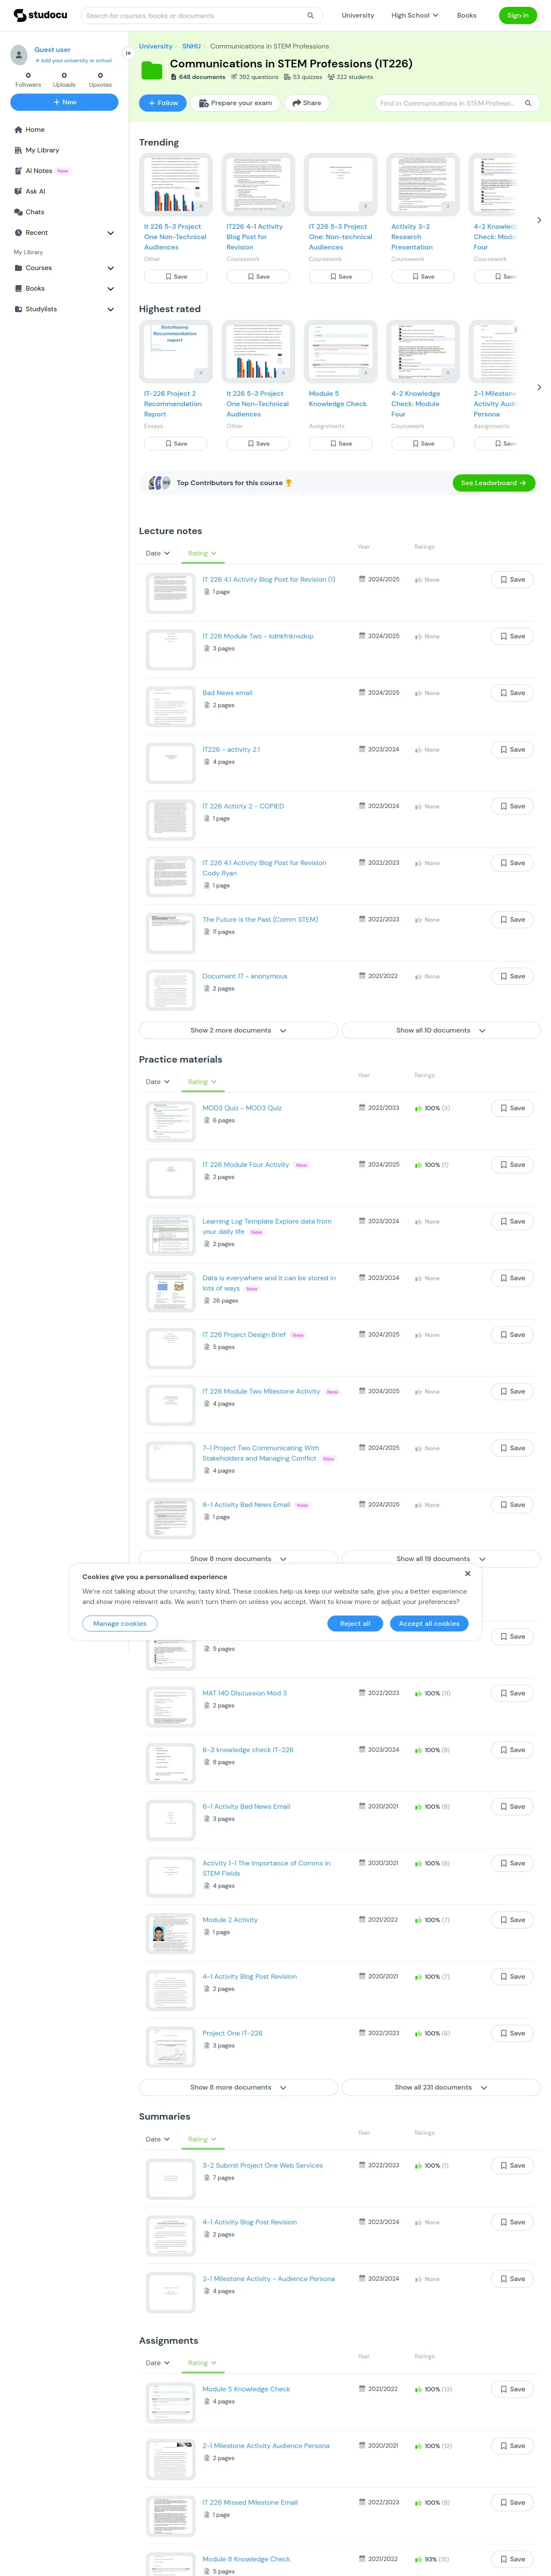Show all 19 documents

[441, 1558]
